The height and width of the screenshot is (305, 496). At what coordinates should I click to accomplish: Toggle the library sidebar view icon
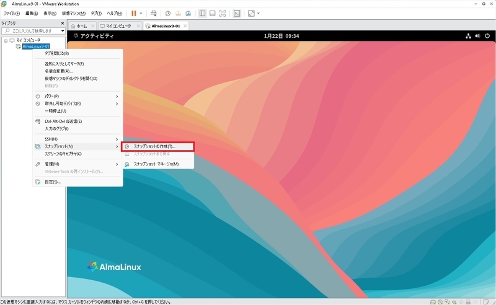[203, 13]
